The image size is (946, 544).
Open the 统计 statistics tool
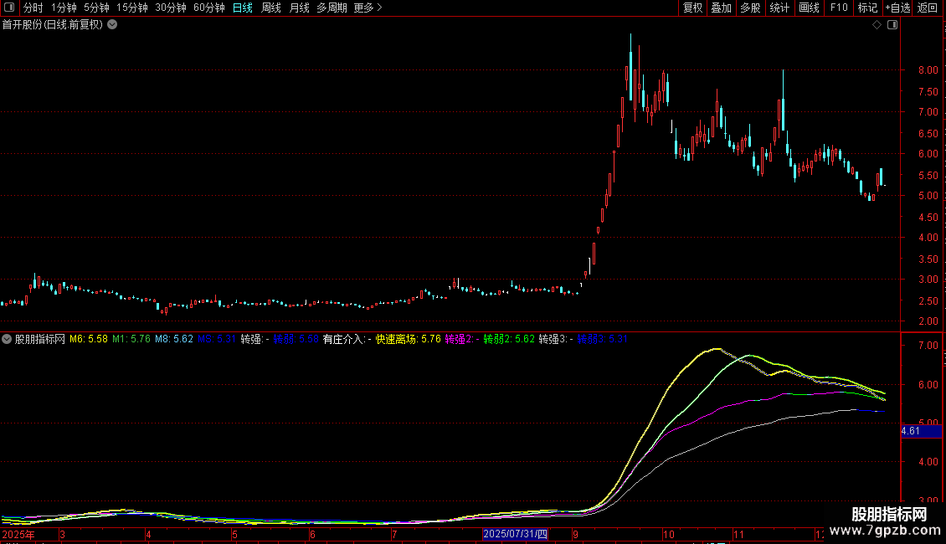pos(779,8)
